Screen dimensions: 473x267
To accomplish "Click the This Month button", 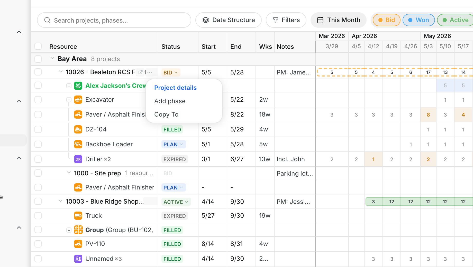I will coord(339,20).
